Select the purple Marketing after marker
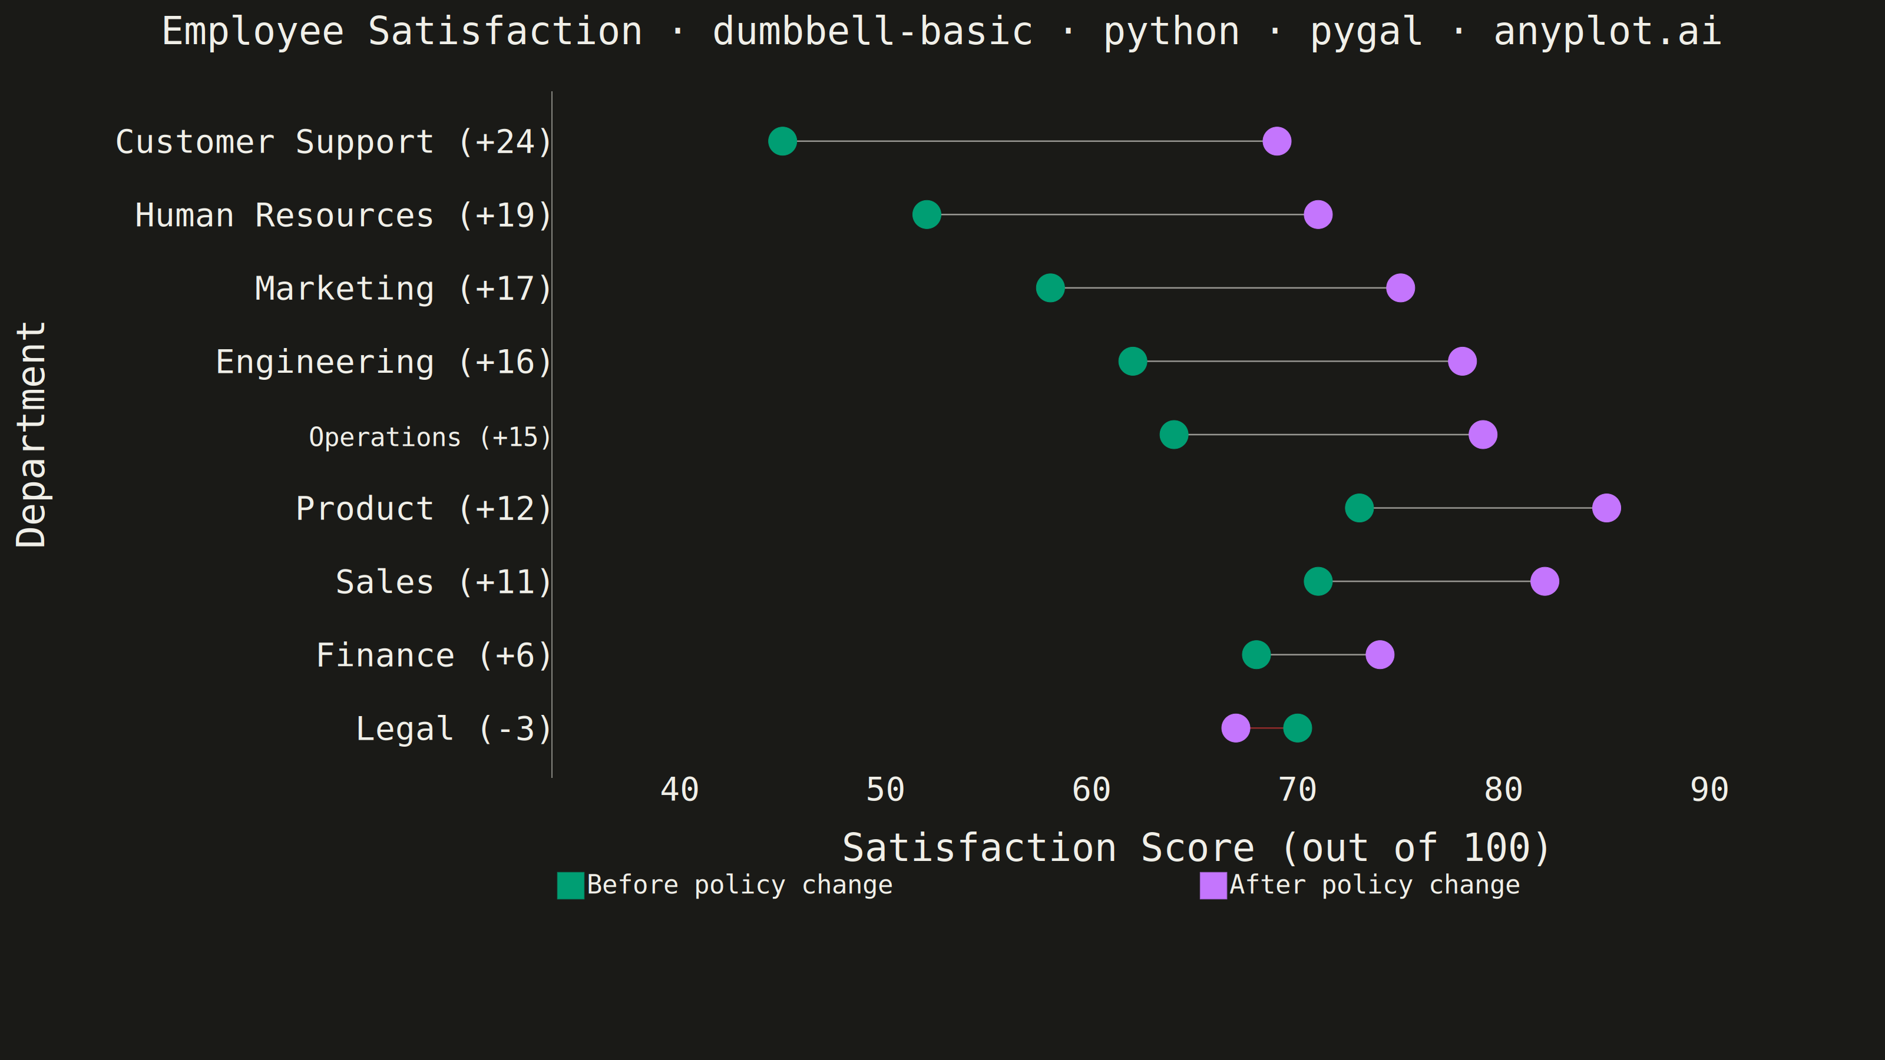The image size is (1885, 1060). (x=1400, y=287)
